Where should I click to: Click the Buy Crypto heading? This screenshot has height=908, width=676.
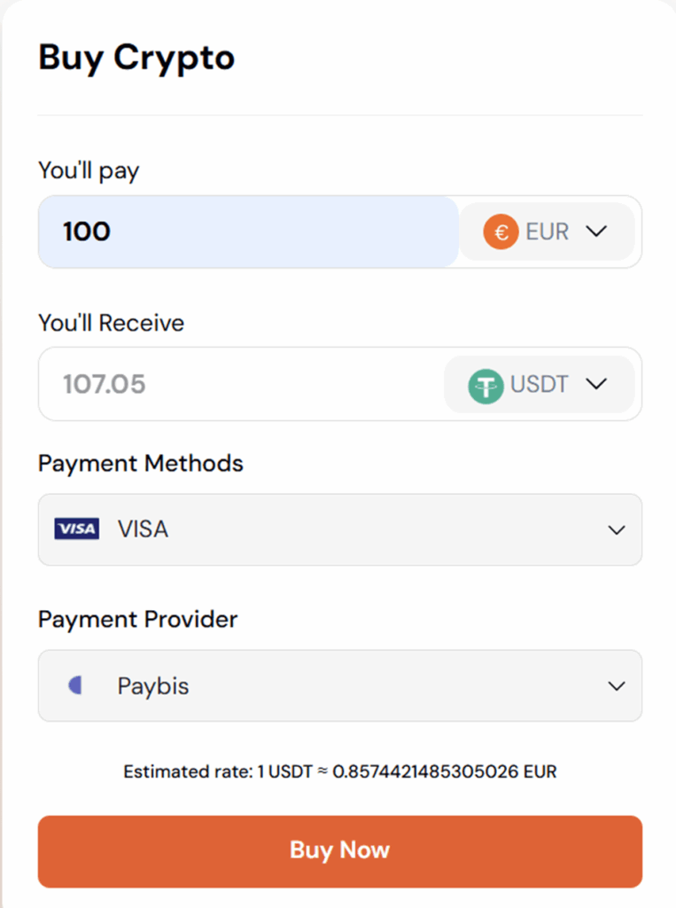tap(136, 58)
